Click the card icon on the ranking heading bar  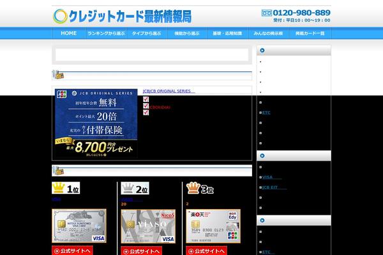point(57,171)
